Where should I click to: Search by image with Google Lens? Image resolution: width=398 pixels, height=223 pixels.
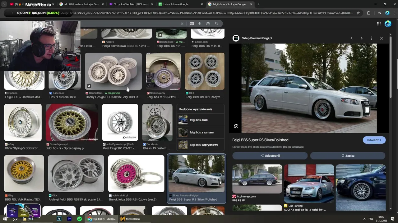coord(208,24)
